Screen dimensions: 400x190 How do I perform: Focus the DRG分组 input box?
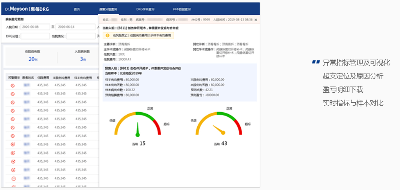point(35,36)
